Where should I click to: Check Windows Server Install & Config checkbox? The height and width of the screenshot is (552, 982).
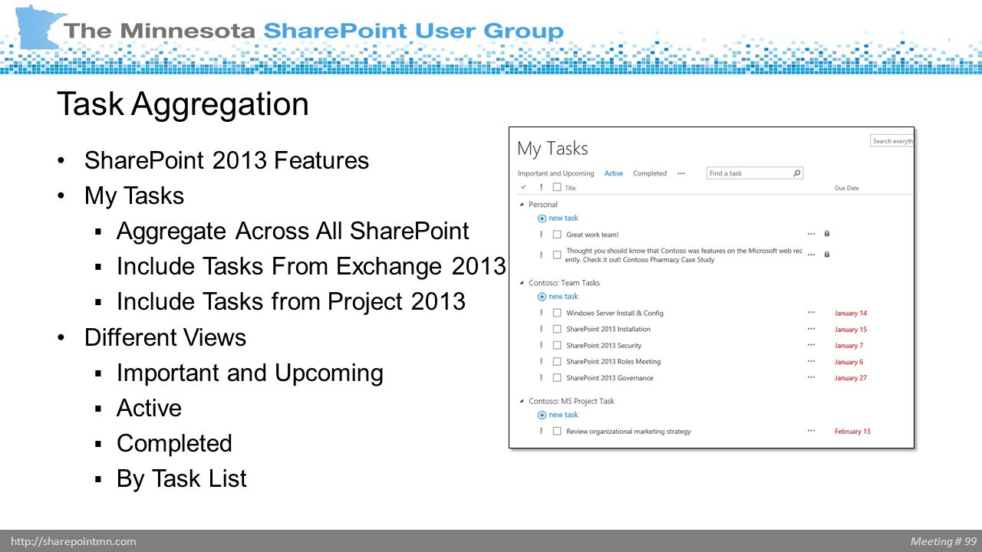(x=557, y=313)
